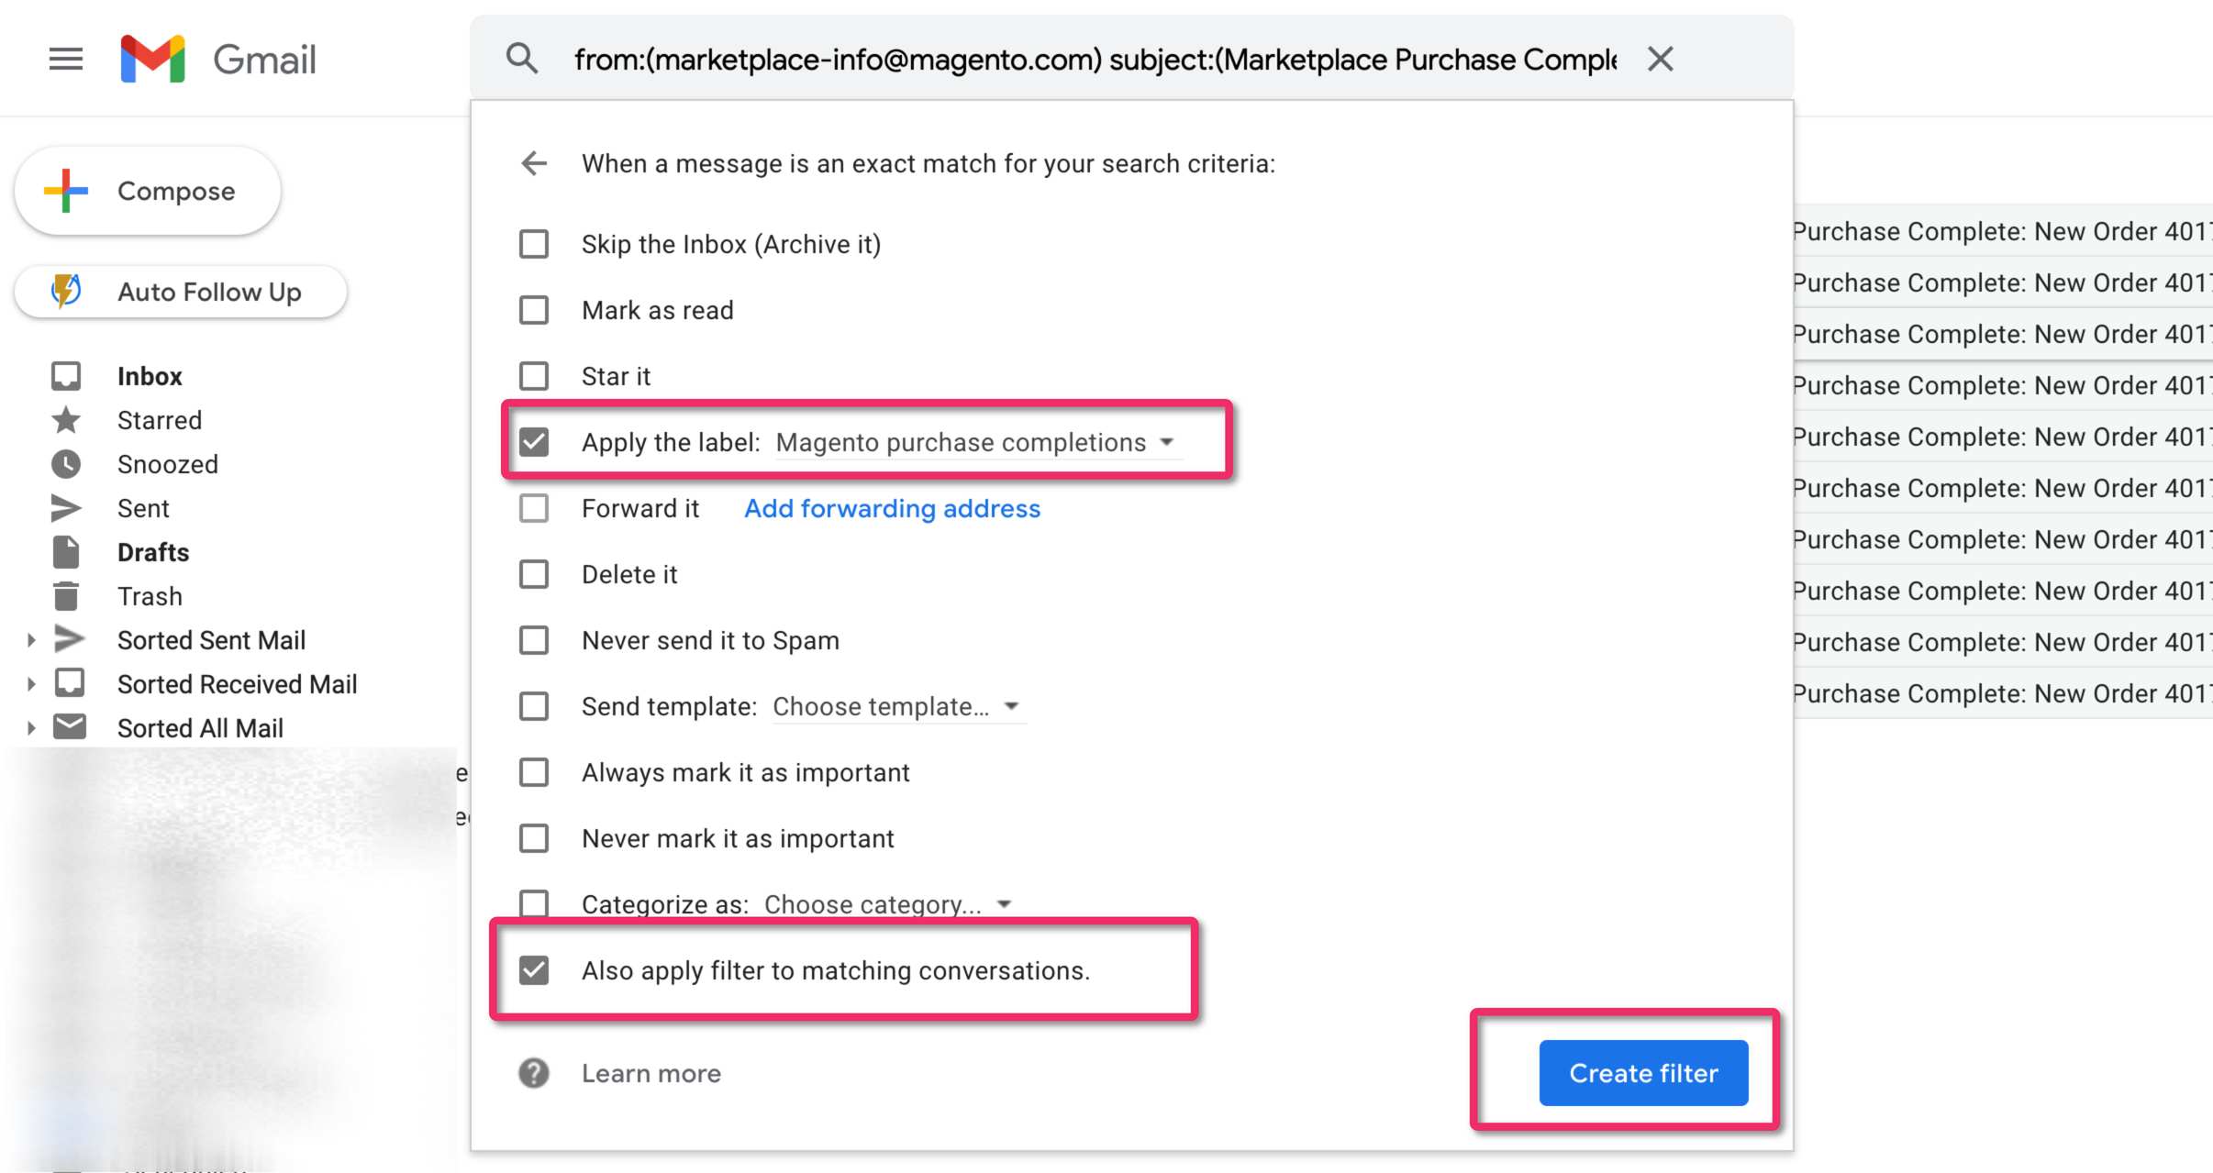The image size is (2213, 1173).
Task: Expand the Sorted All Mail label
Action: point(31,728)
